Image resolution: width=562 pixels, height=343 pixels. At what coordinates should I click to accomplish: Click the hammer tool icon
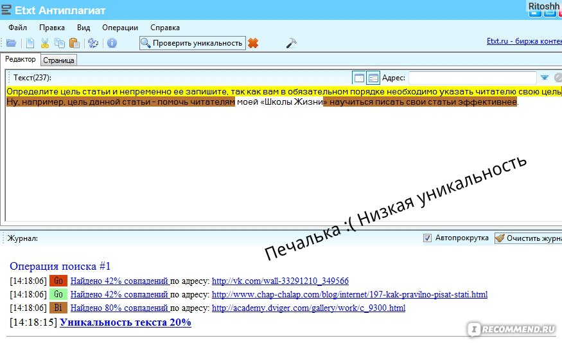point(292,43)
